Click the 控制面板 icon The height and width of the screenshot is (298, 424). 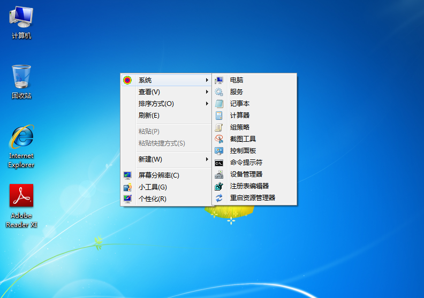(x=219, y=151)
